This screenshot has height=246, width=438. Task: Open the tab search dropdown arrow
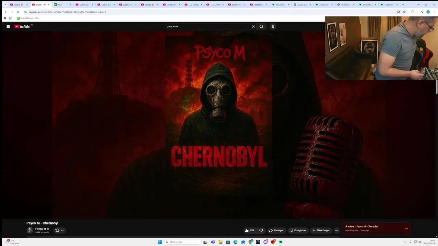tap(5, 4)
